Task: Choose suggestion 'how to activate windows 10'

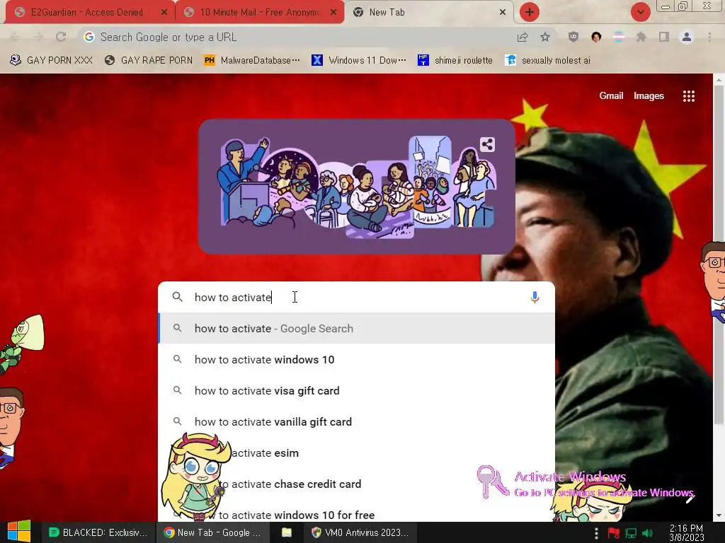Action: pyautogui.click(x=356, y=359)
